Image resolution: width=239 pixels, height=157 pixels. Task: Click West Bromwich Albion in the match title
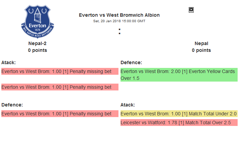click(x=133, y=15)
